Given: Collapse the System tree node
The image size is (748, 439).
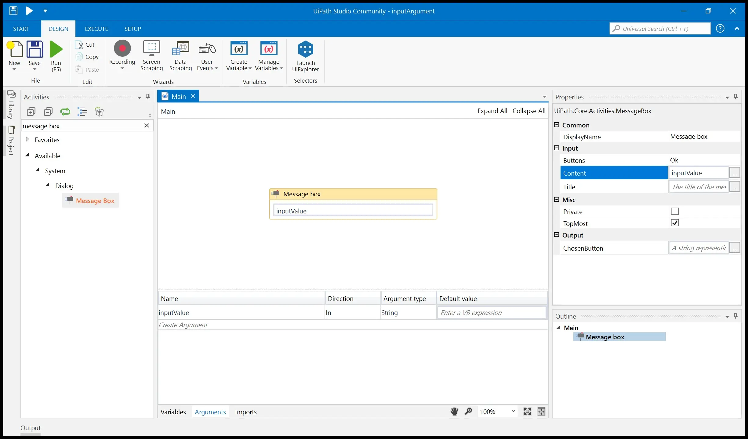Looking at the screenshot, I should (x=38, y=170).
